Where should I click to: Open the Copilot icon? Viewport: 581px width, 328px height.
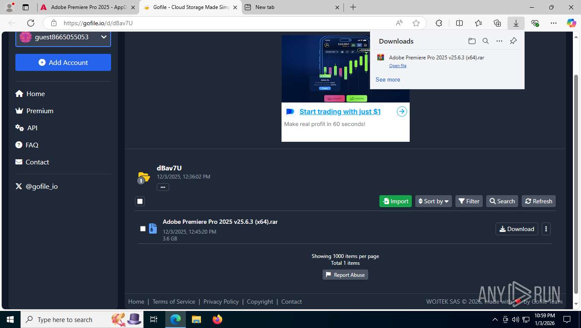click(x=572, y=23)
